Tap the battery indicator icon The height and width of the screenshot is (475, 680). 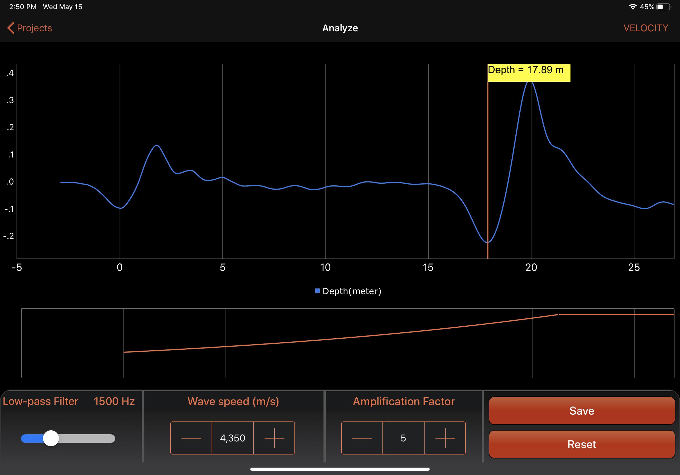[x=663, y=7]
